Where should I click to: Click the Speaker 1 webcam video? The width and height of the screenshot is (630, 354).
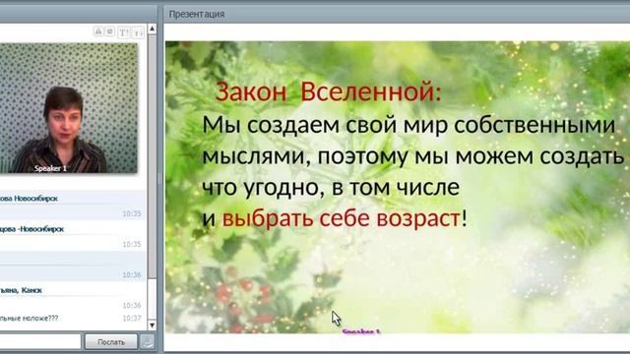(x=69, y=108)
